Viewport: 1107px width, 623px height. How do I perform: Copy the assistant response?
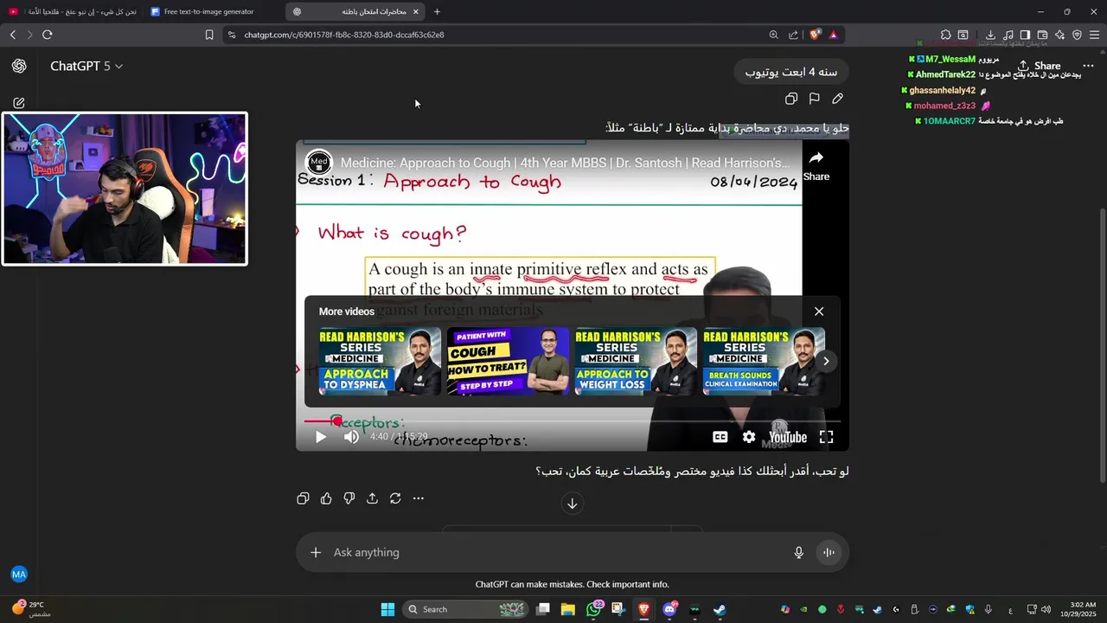(303, 498)
